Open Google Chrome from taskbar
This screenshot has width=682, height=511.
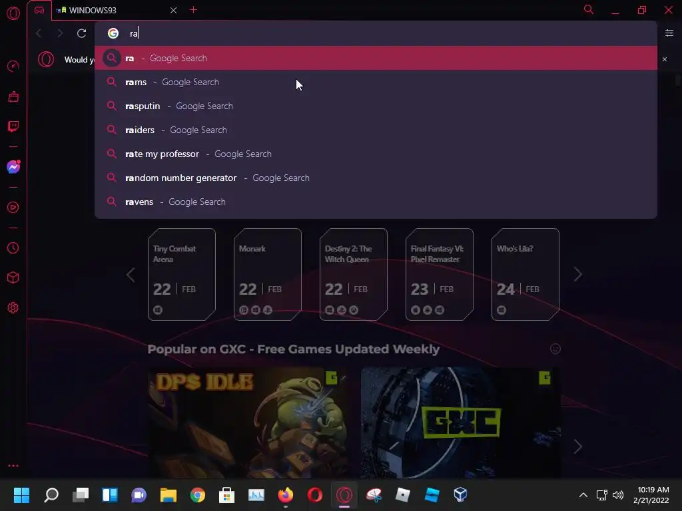point(197,494)
